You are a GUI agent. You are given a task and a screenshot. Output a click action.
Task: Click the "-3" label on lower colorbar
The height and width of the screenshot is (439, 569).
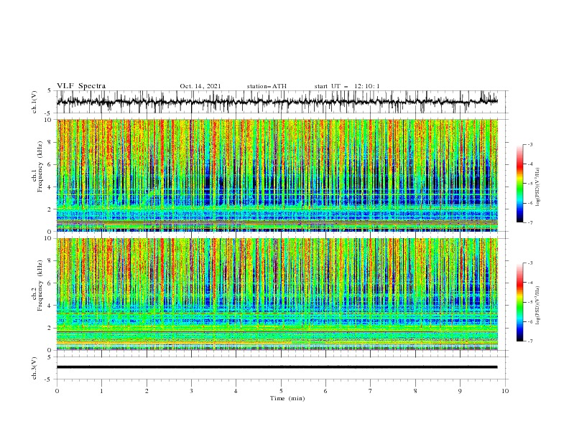(530, 263)
